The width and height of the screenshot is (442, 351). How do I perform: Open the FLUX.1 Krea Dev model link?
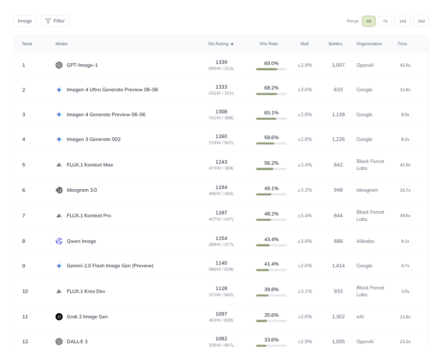87,291
